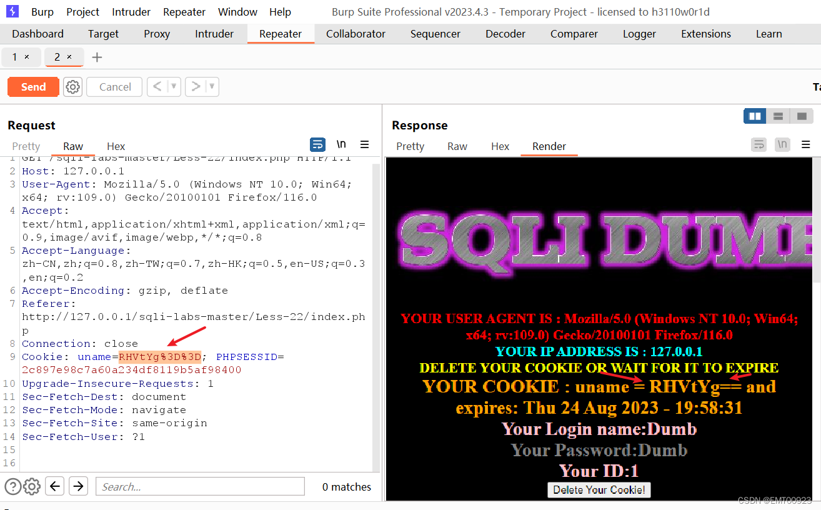Viewport: 821px width, 510px height.
Task: Toggle \n display in Response panel
Action: 782,144
